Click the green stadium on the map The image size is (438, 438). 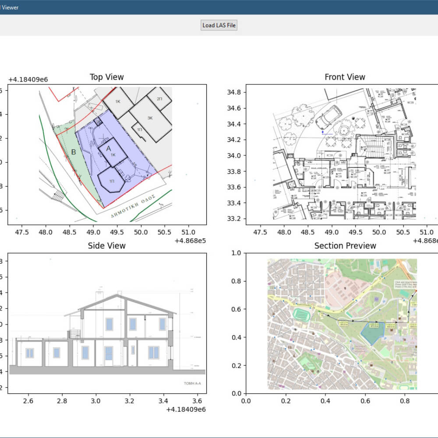[x=302, y=315]
